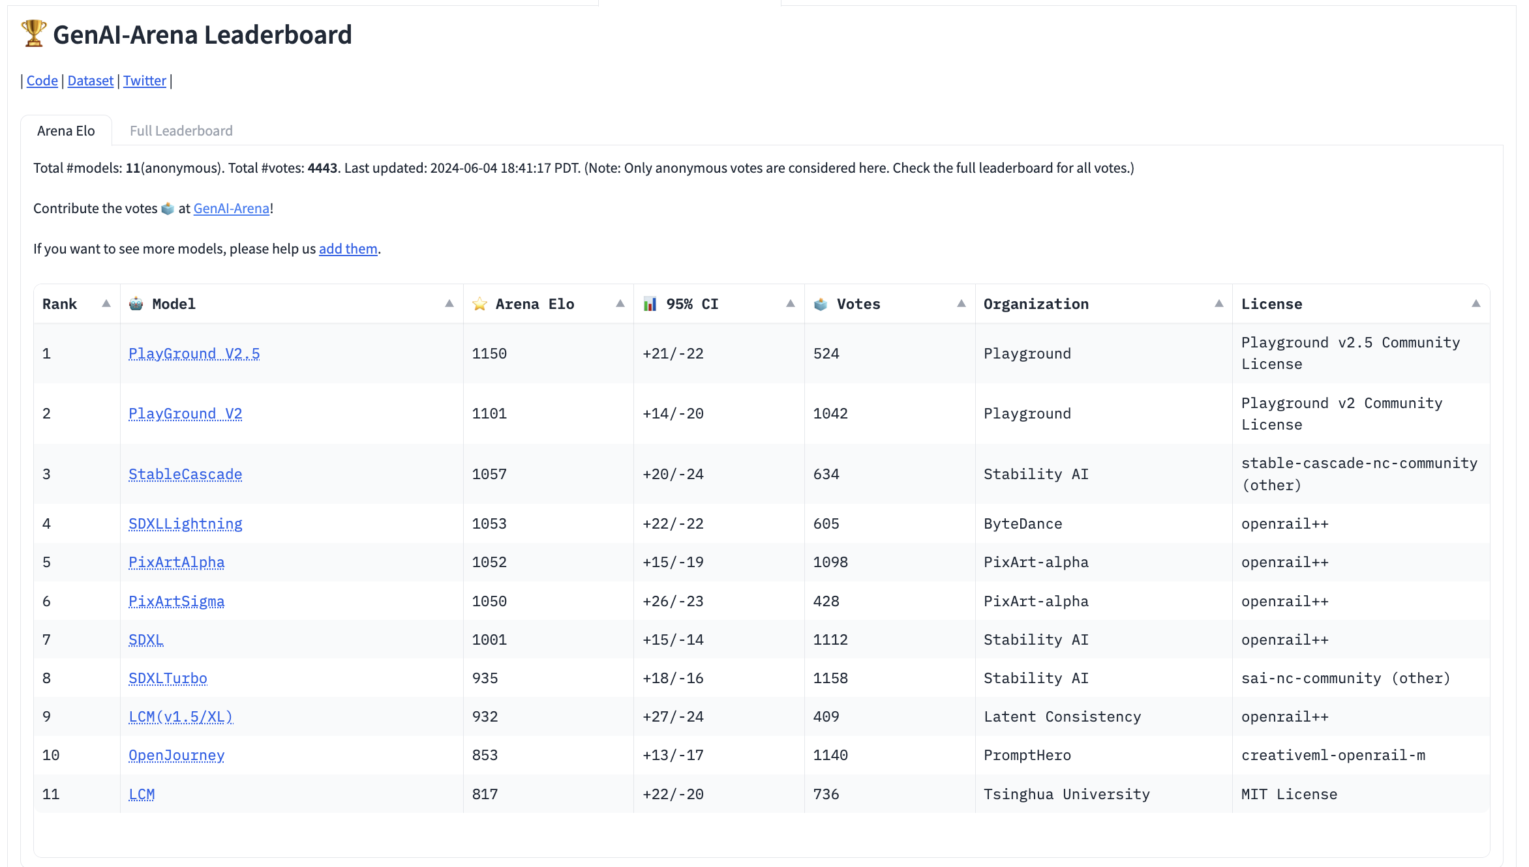Screen dimensions: 1529x867
Task: Click the GenAI-Arena Leaderboard heading
Action: 202,35
